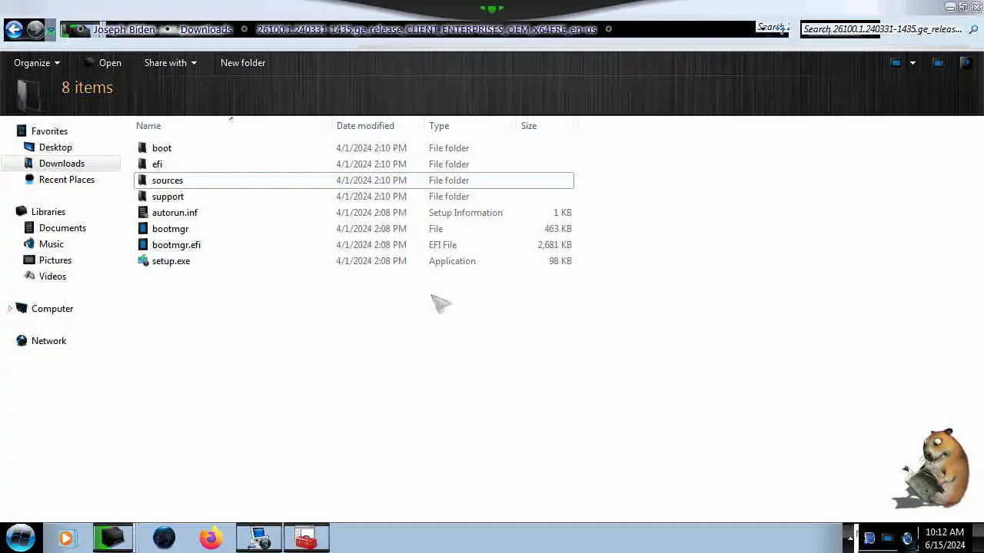The width and height of the screenshot is (984, 553).
Task: Click the Application type text for setup.exe
Action: [452, 261]
